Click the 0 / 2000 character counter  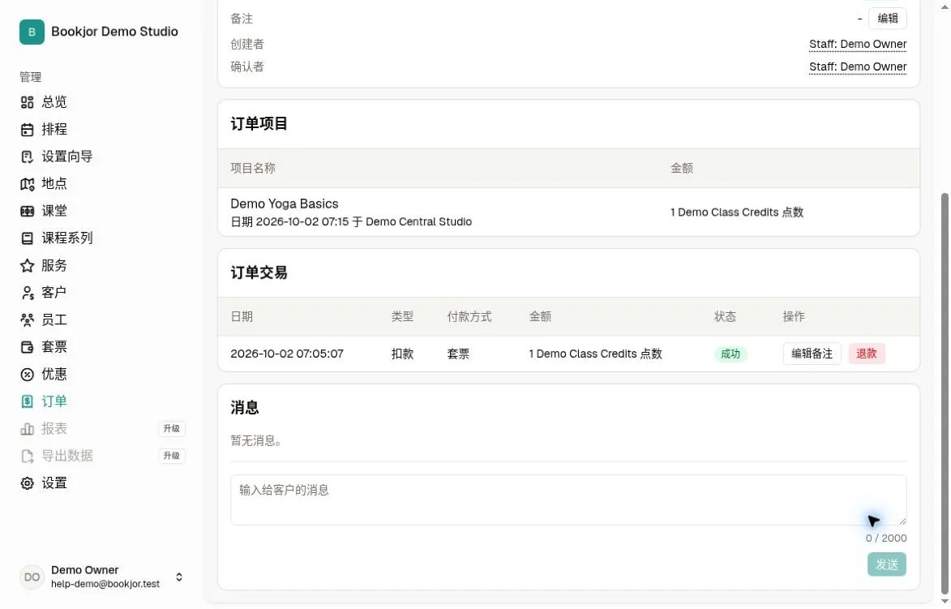coord(886,538)
